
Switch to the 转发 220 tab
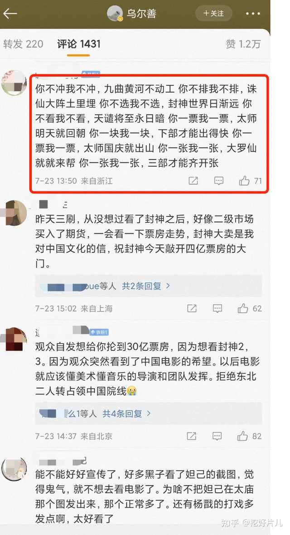tap(23, 44)
